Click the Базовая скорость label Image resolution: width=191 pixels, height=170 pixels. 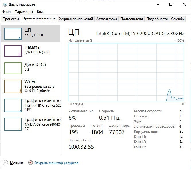tap(148, 111)
